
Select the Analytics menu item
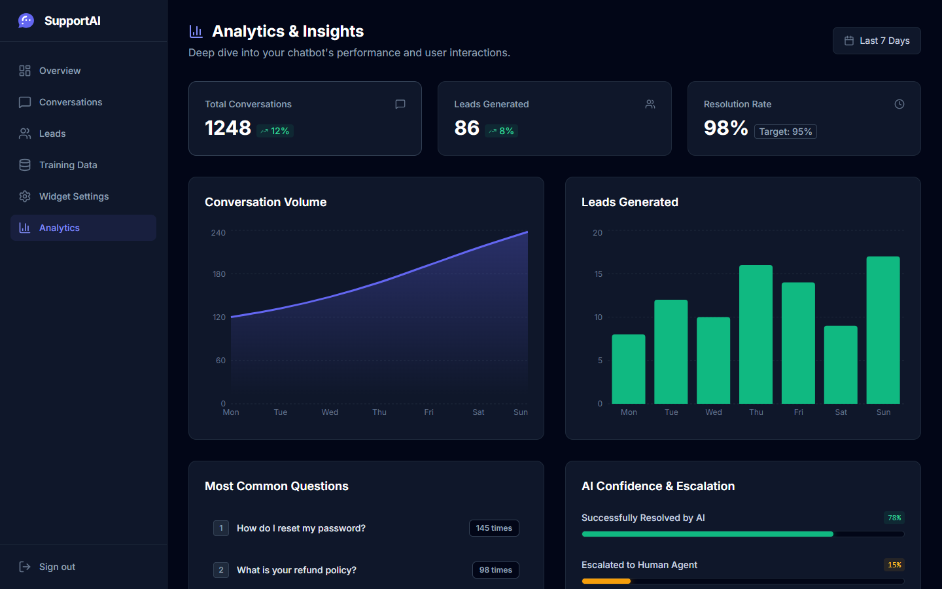pyautogui.click(x=84, y=228)
